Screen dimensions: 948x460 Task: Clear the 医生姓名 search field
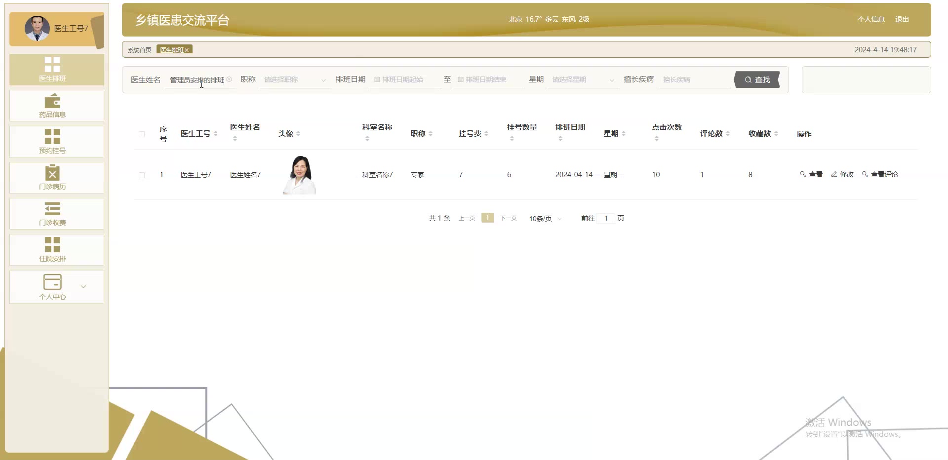point(229,79)
